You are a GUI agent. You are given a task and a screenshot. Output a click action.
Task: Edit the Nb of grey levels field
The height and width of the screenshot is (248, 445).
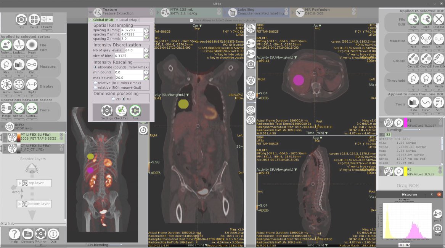[x=134, y=50]
